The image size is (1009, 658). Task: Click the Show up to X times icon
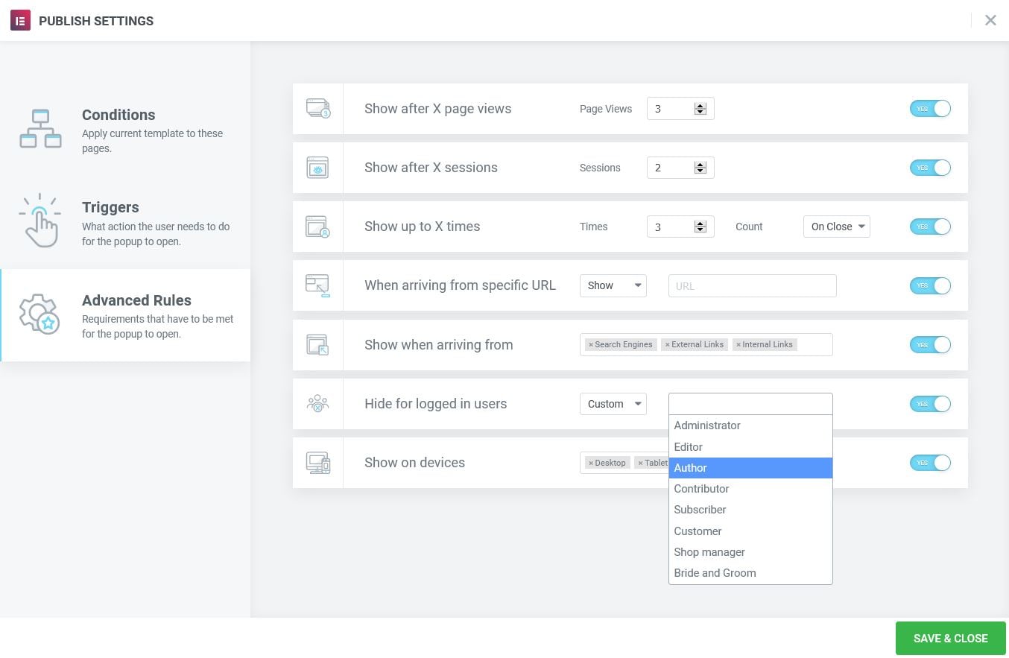pos(317,227)
